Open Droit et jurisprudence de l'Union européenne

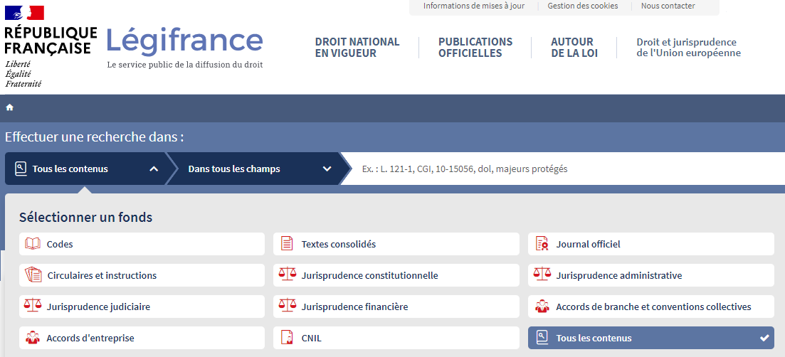[x=688, y=48]
